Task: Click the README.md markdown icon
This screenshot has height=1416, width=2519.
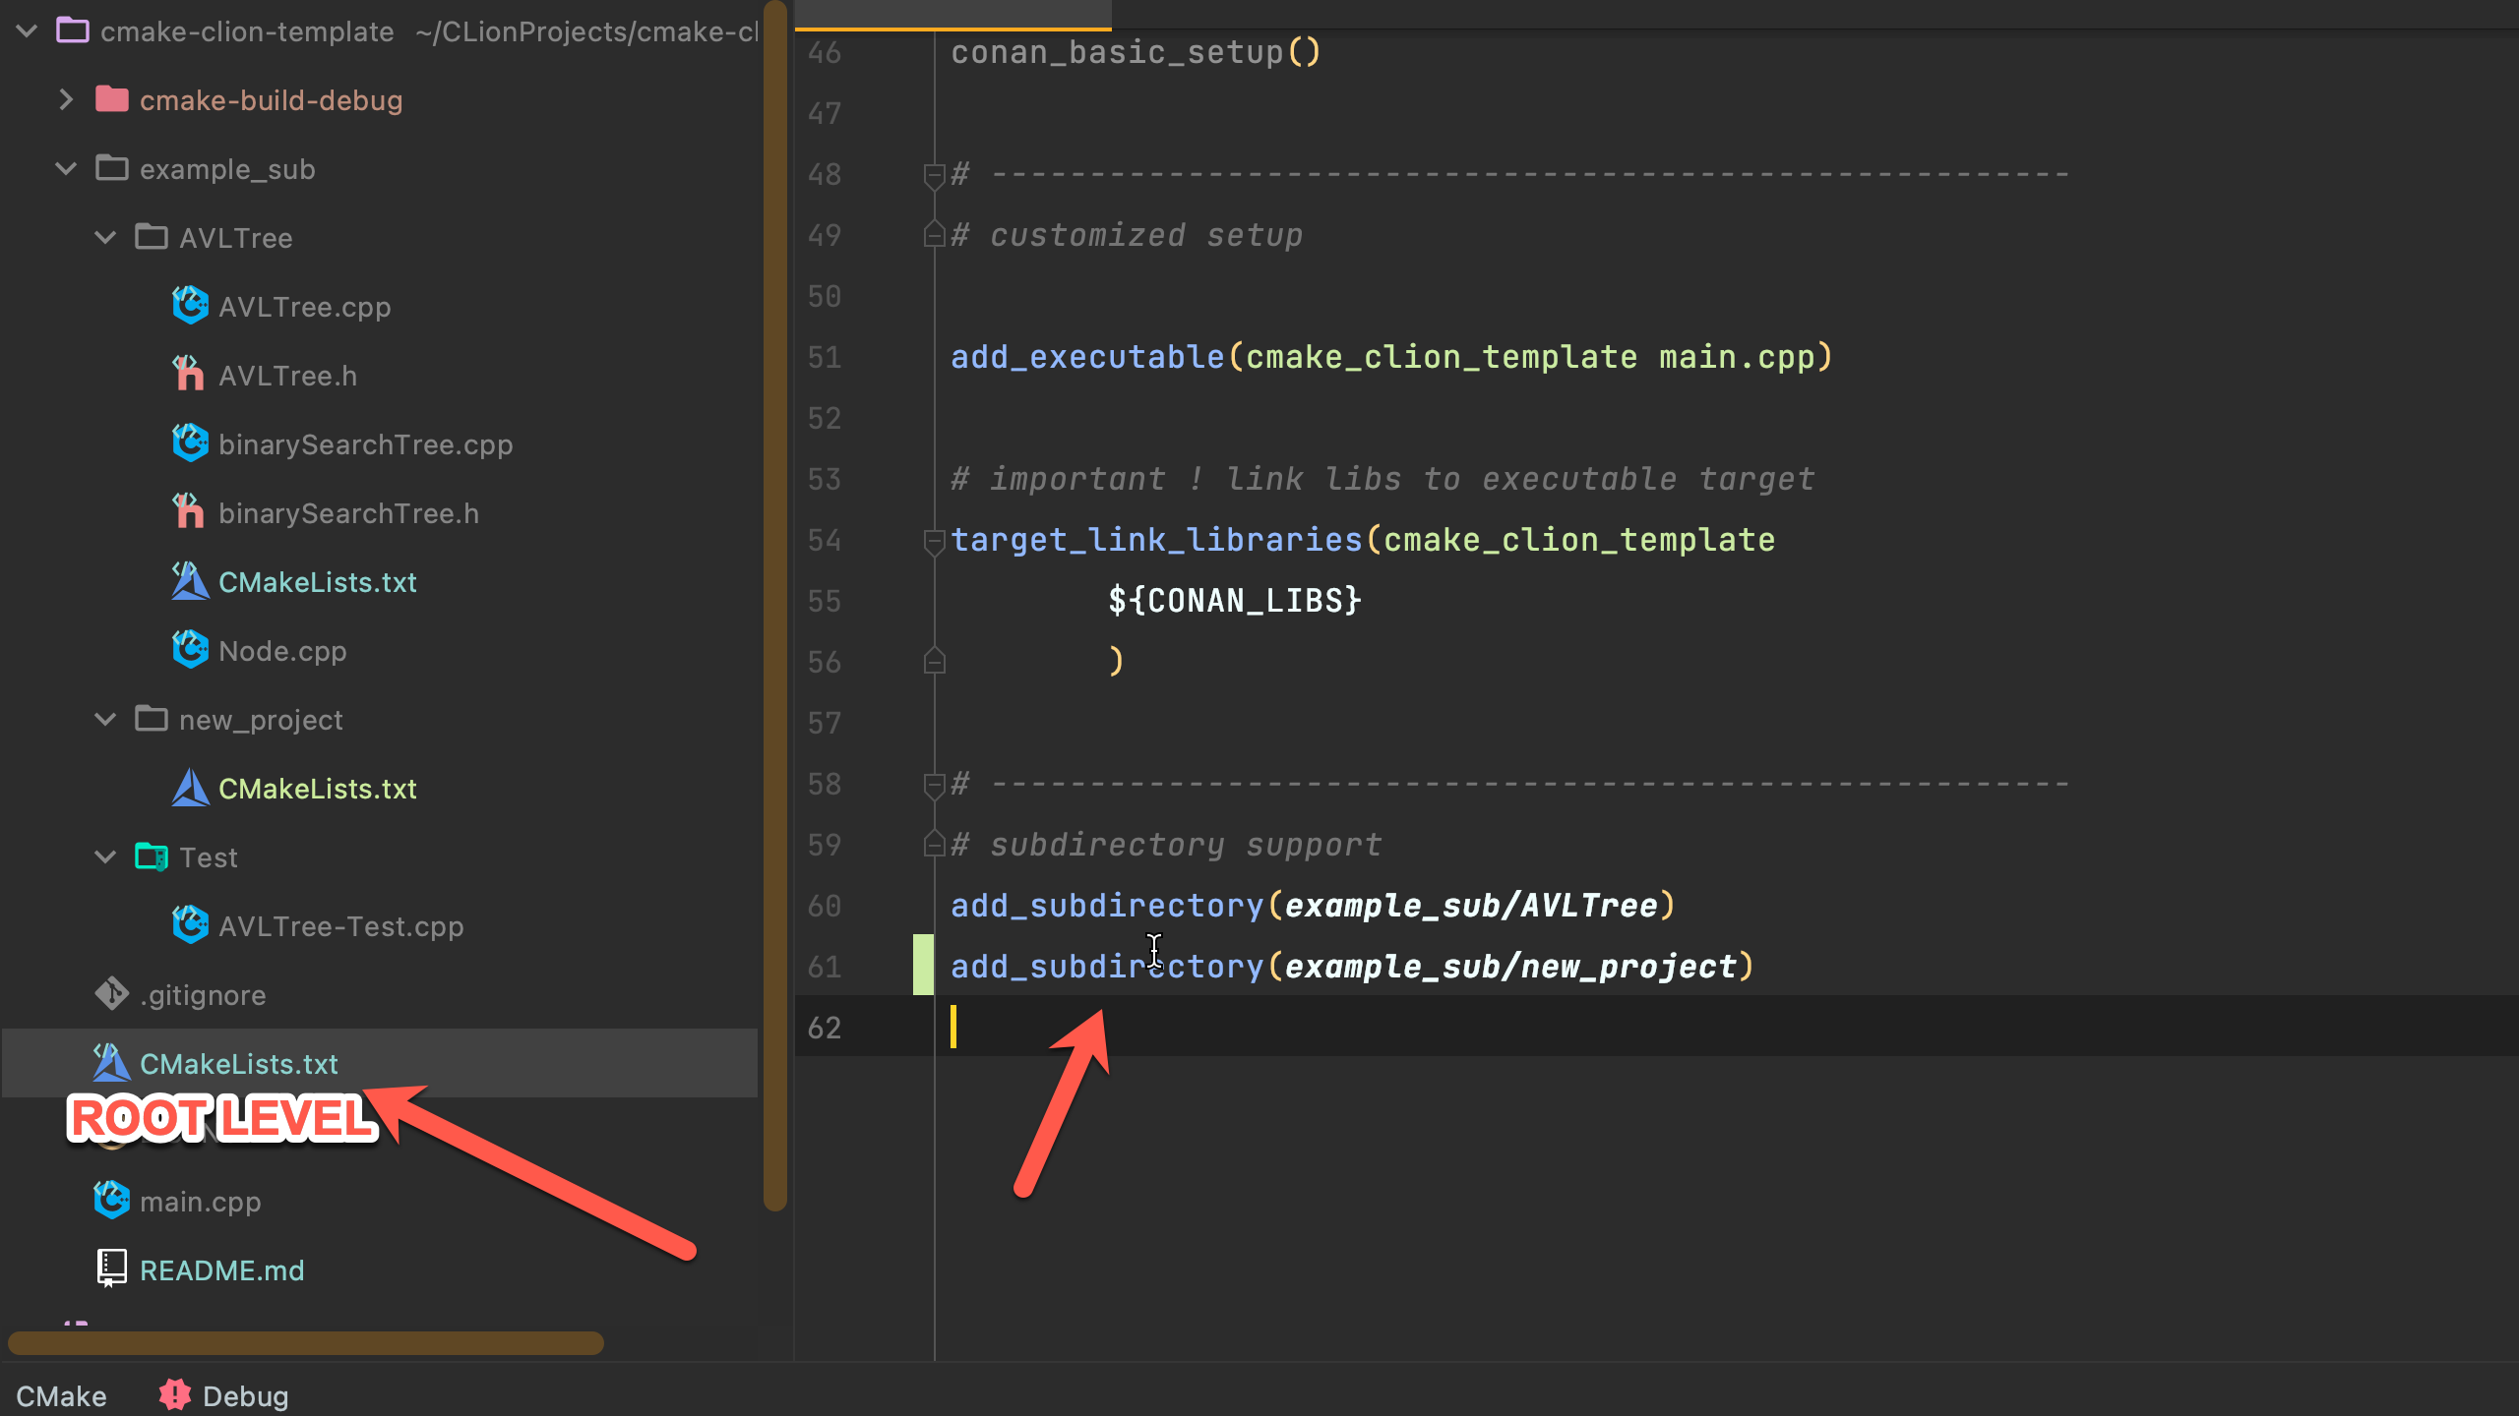Action: point(111,1268)
